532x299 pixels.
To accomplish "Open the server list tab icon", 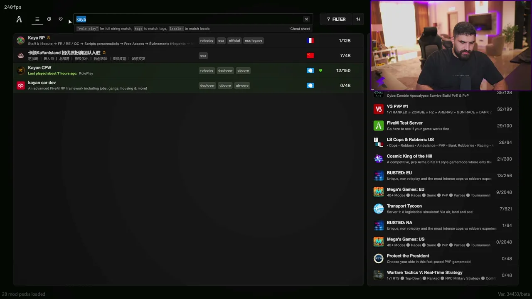I will click(x=37, y=19).
